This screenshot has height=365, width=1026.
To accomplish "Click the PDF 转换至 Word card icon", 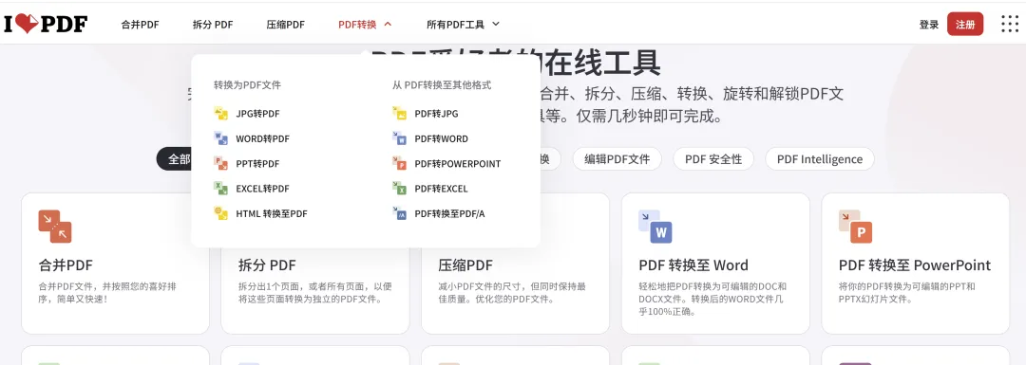I will pos(655,227).
